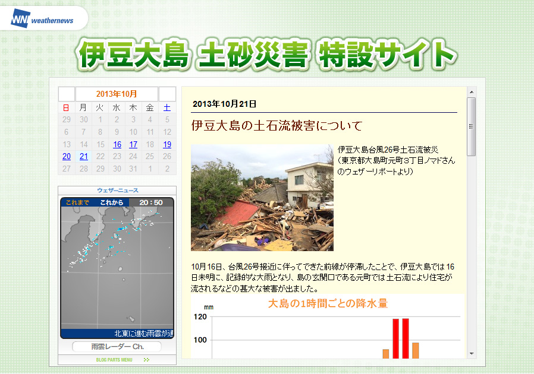Click the Weathernews WNI logo
Screen dimensions: 534x374
click(x=42, y=19)
